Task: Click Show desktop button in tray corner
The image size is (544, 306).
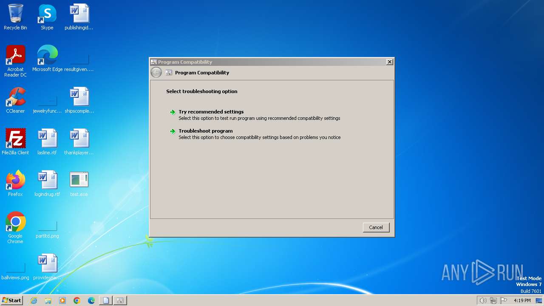Action: [539, 300]
